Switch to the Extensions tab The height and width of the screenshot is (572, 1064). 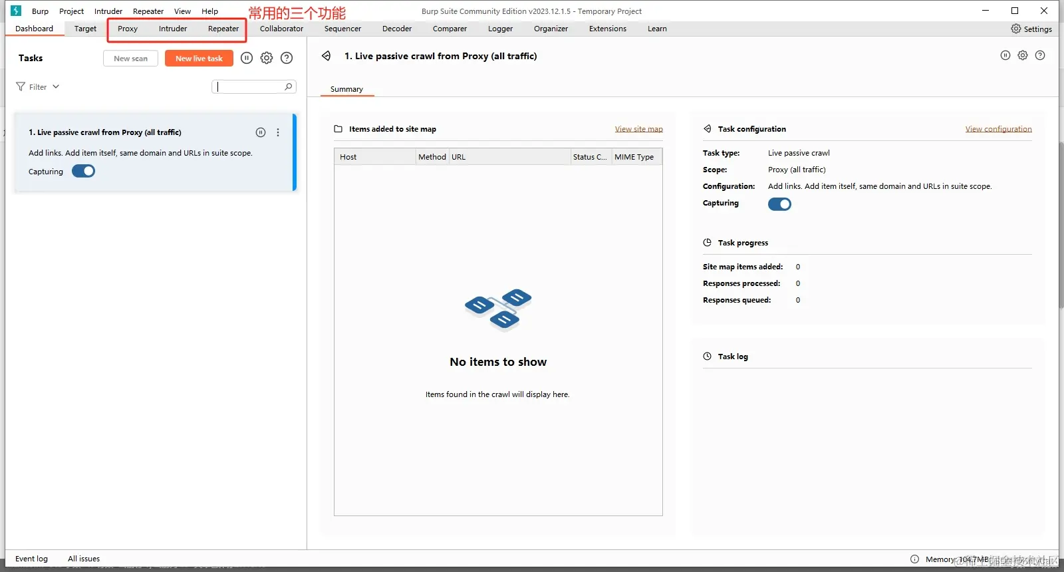click(x=608, y=29)
